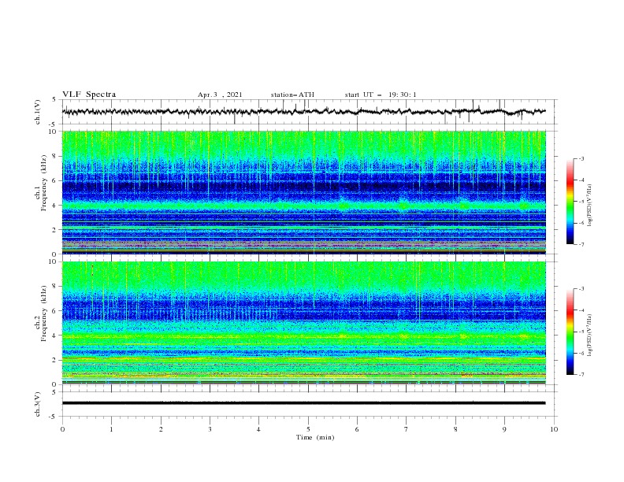Click time axis tick label "4"

258,429
